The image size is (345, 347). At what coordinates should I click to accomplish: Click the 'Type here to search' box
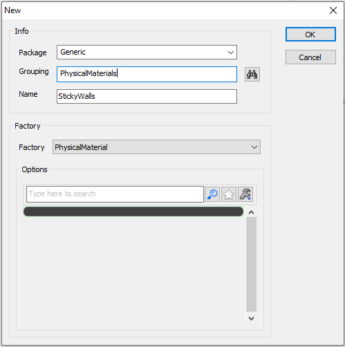(115, 194)
